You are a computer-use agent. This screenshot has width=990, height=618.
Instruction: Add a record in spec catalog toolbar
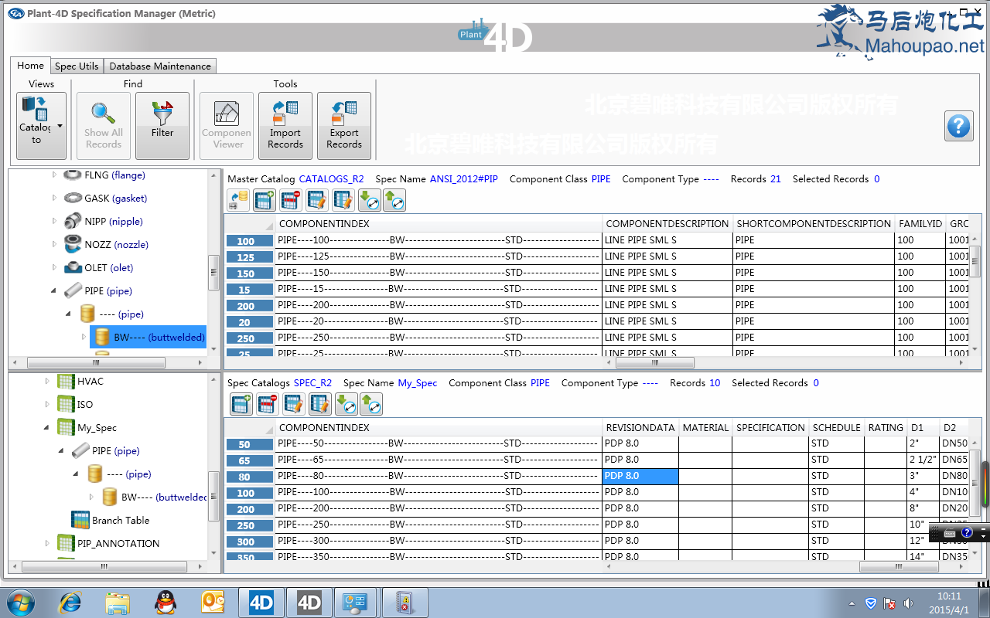click(x=242, y=404)
